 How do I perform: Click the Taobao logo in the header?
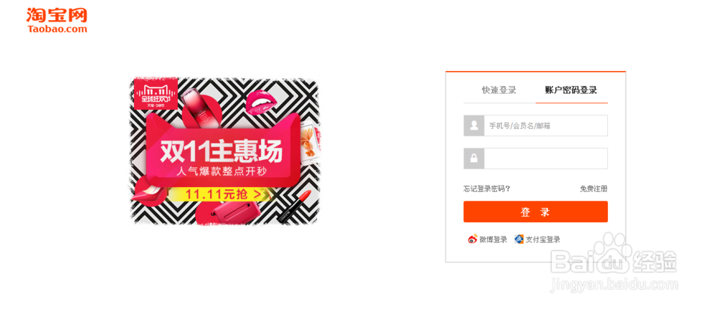point(57,21)
